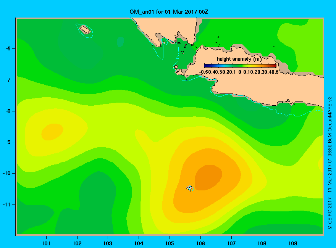
Task: Select longitude label '108' on the x-axis
Action: click(x=262, y=243)
